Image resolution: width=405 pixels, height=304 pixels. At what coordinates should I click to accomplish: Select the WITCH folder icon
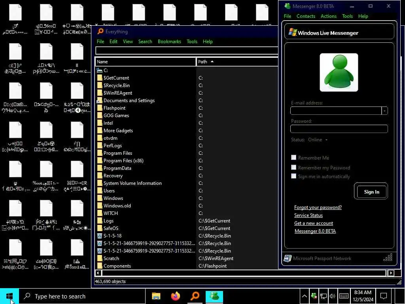tap(99, 213)
